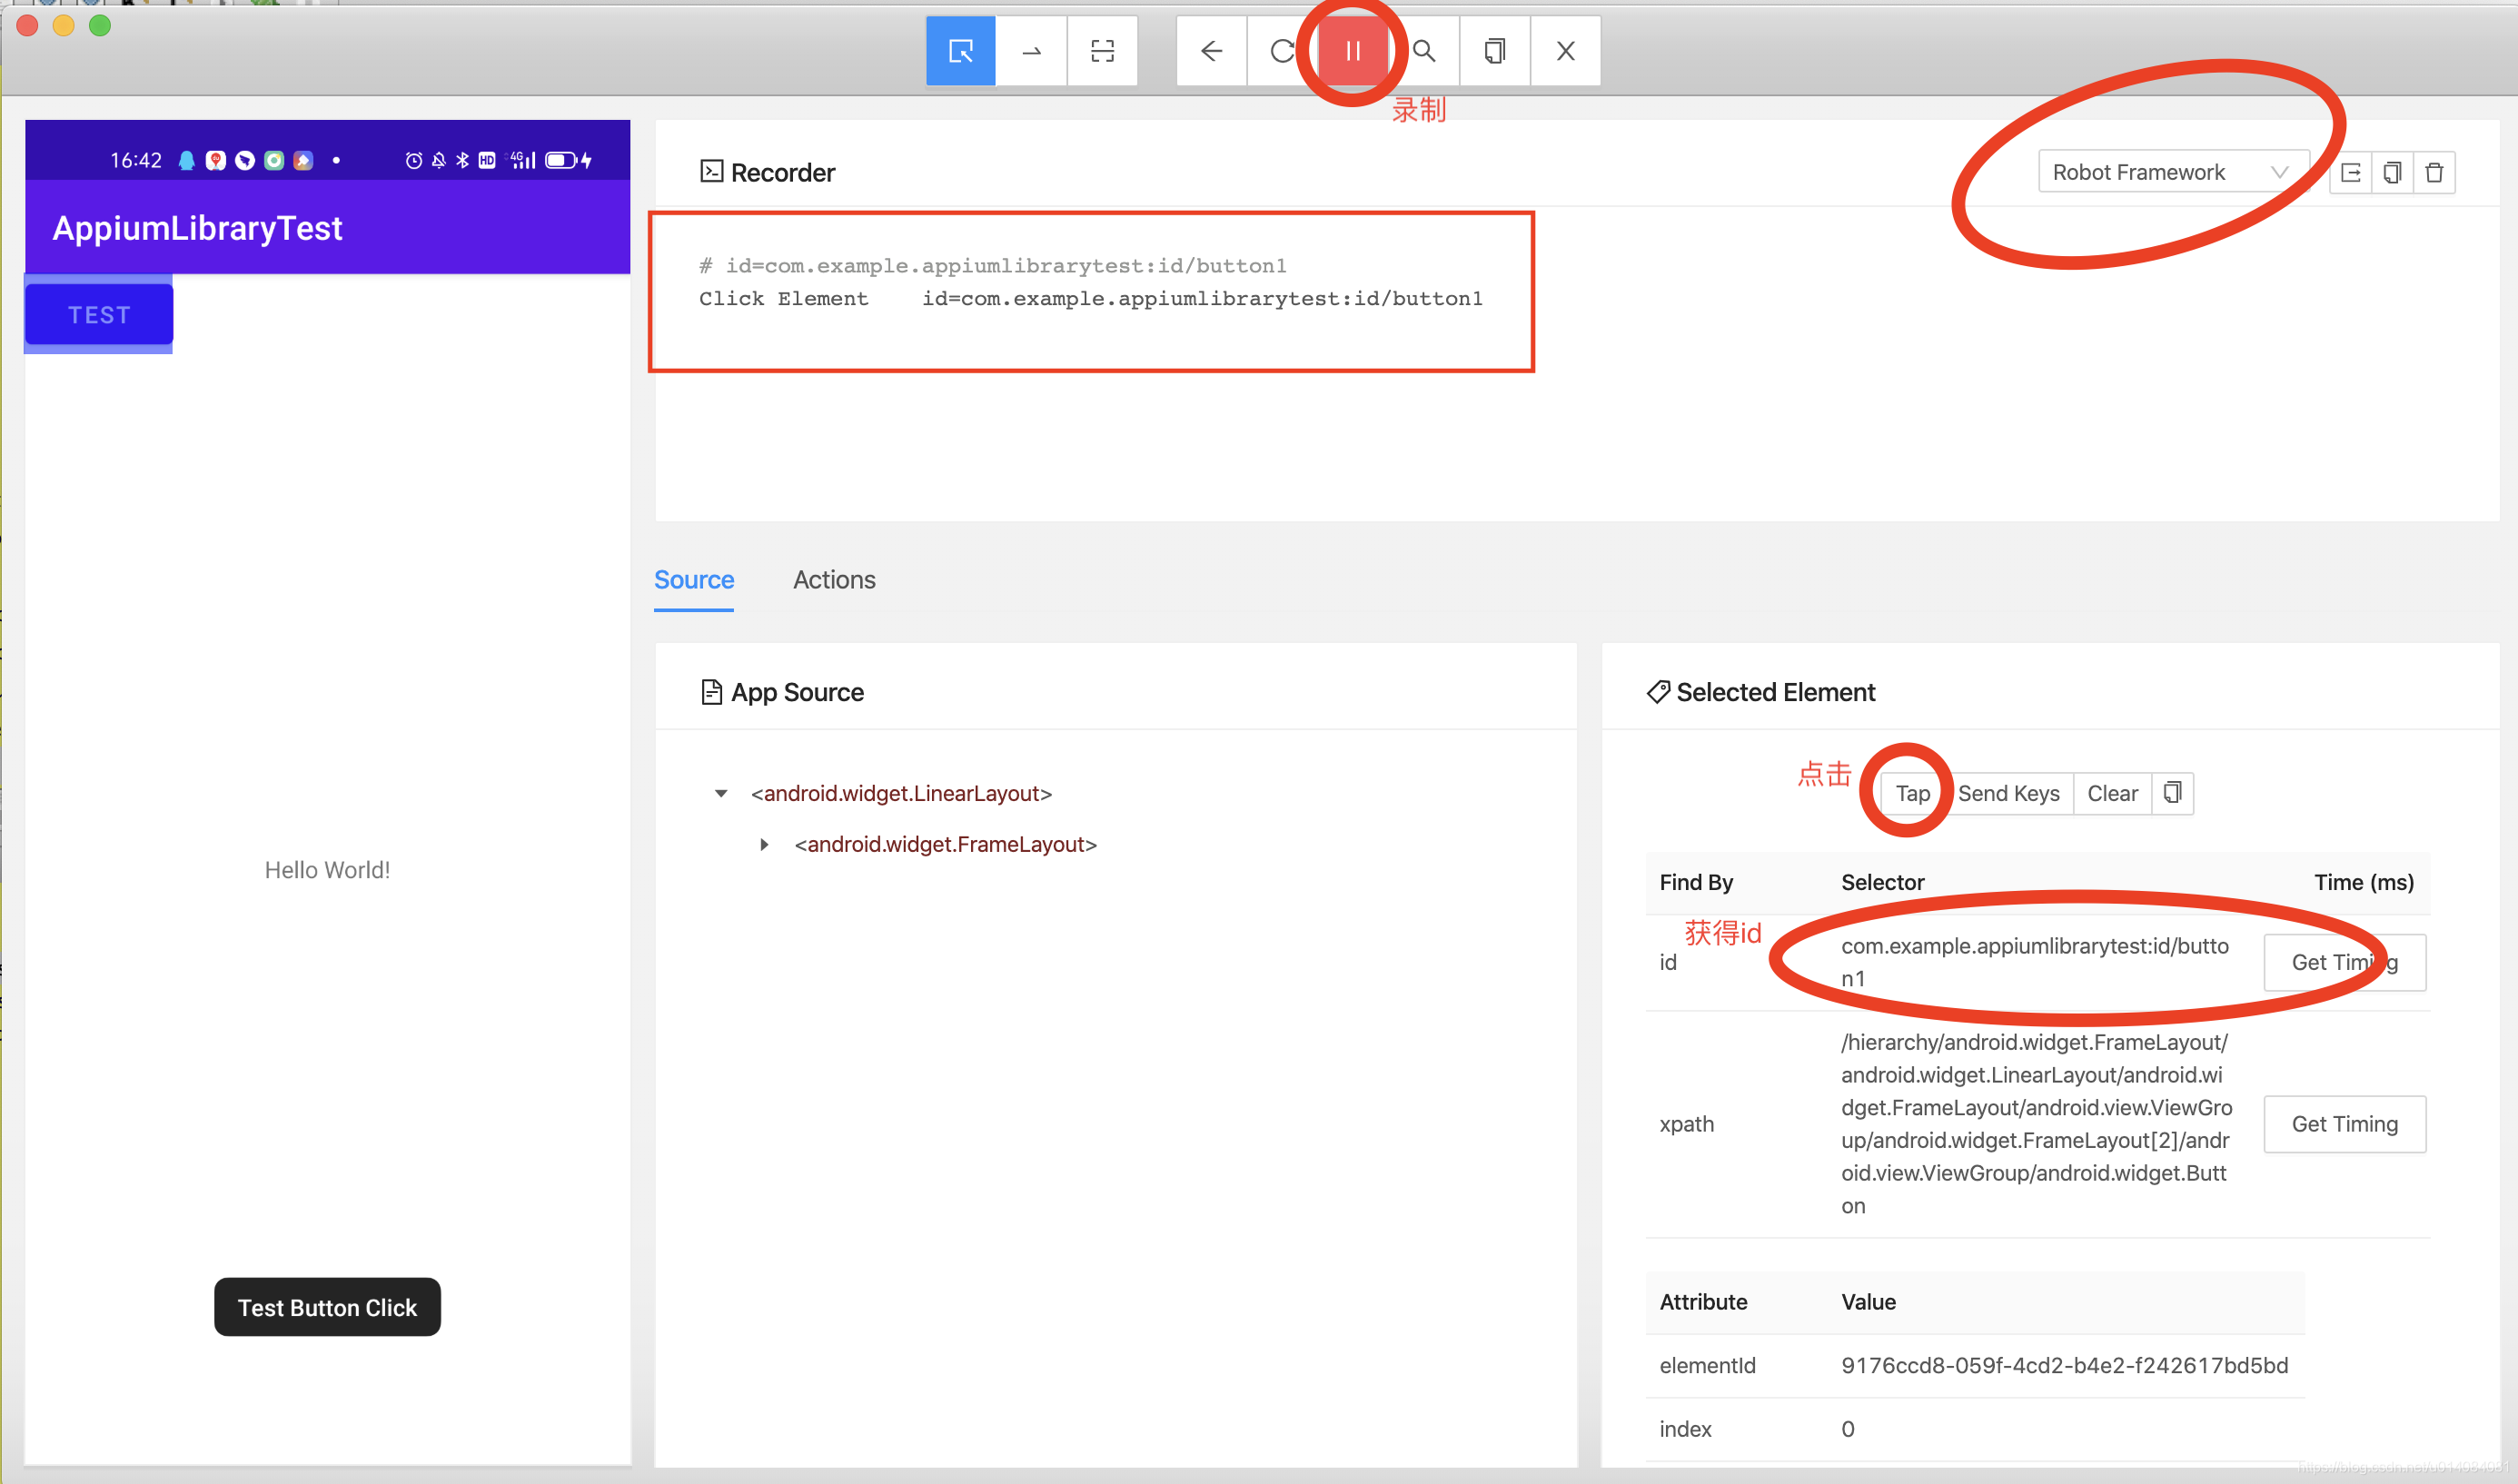Choose the Select Elements mode icon
2518x1484 pixels.
click(960, 51)
